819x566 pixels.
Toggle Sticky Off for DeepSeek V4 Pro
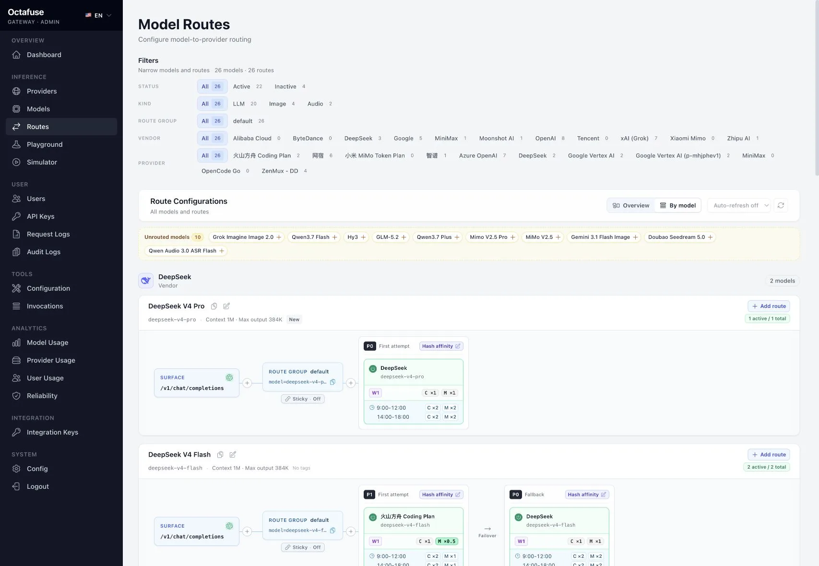(303, 399)
